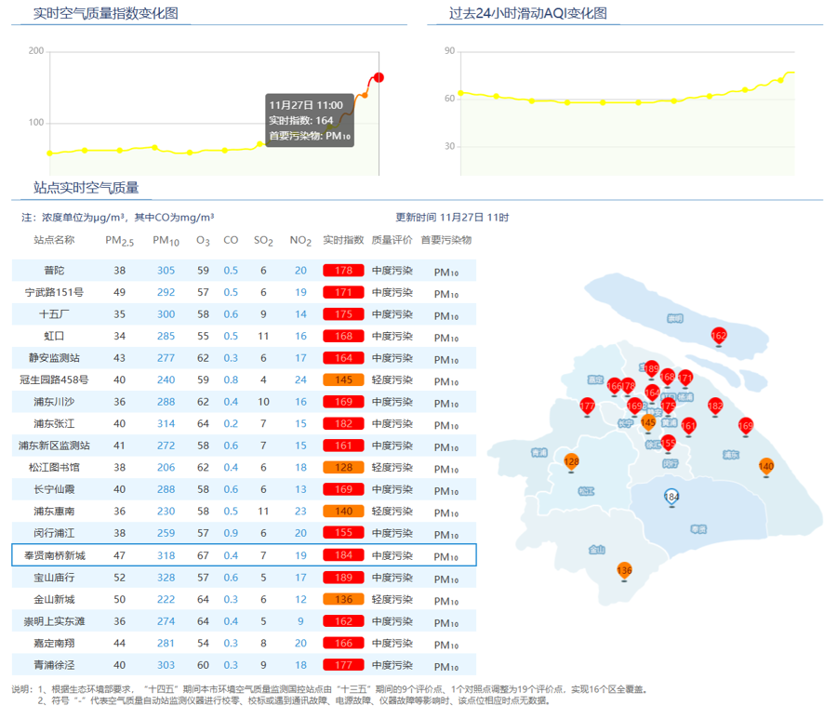Image resolution: width=837 pixels, height=719 pixels.
Task: Select the orange 136 marker in Jinshan
Action: point(624,569)
